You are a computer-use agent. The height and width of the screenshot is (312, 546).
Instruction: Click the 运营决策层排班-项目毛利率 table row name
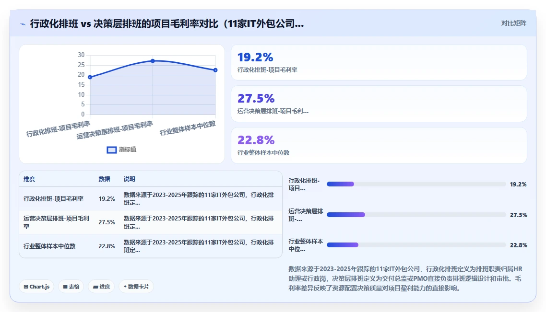pos(57,222)
